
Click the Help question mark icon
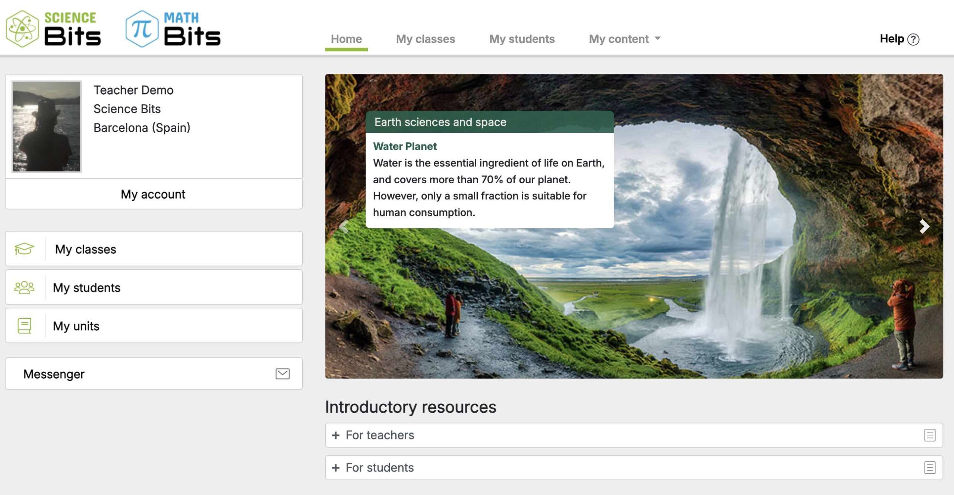913,39
